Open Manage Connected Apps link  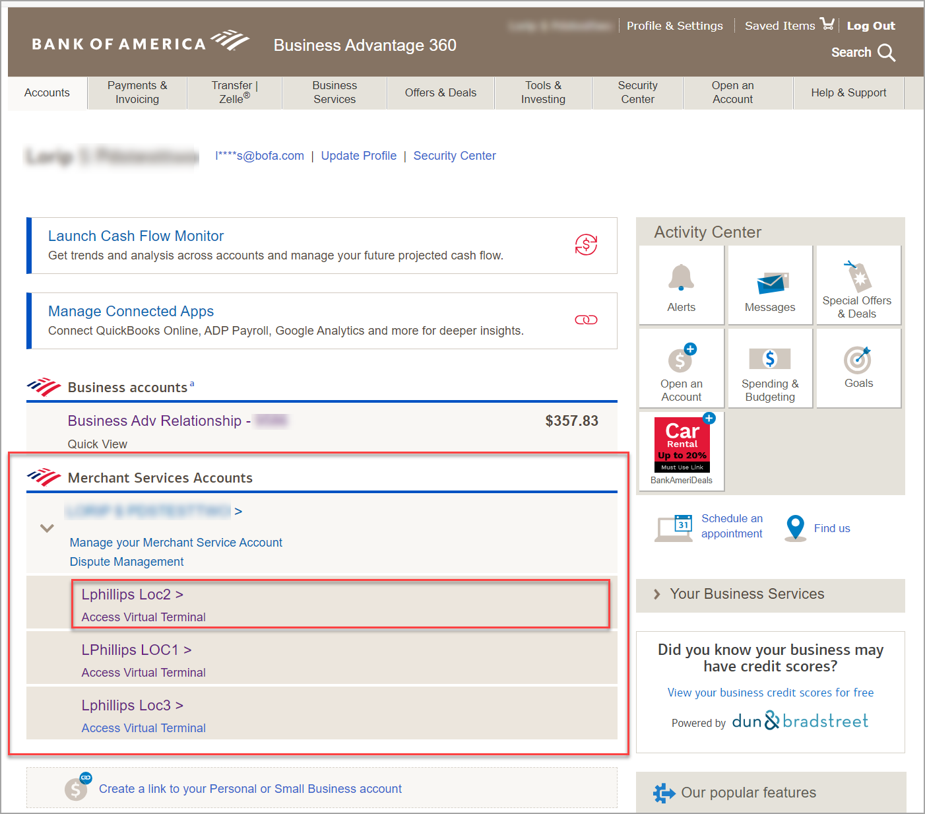[131, 311]
